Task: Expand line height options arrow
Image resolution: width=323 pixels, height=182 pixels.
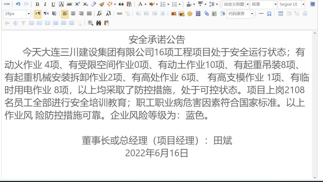Action: (x=217, y=4)
